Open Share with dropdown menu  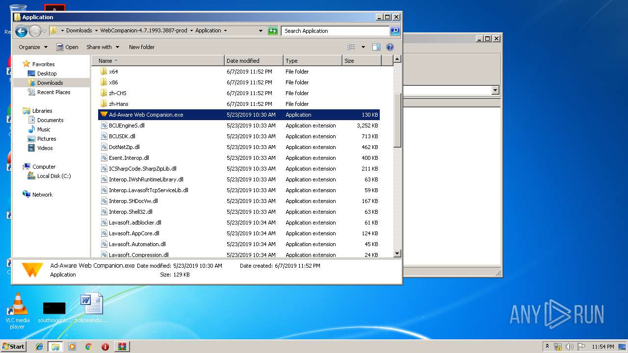pos(103,47)
